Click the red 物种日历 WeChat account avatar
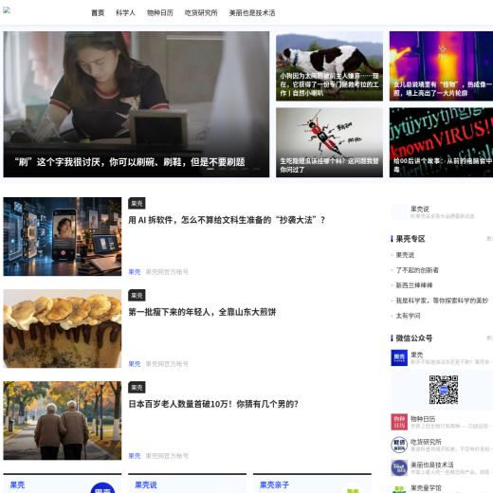The image size is (493, 493). pyautogui.click(x=399, y=422)
